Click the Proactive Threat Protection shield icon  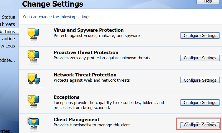click(33, 57)
